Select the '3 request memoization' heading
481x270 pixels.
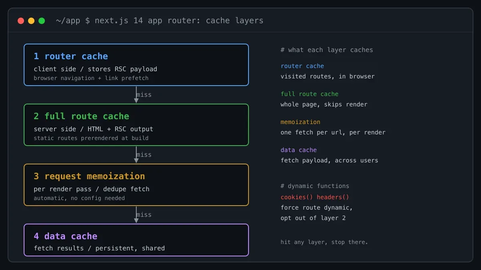tap(89, 176)
